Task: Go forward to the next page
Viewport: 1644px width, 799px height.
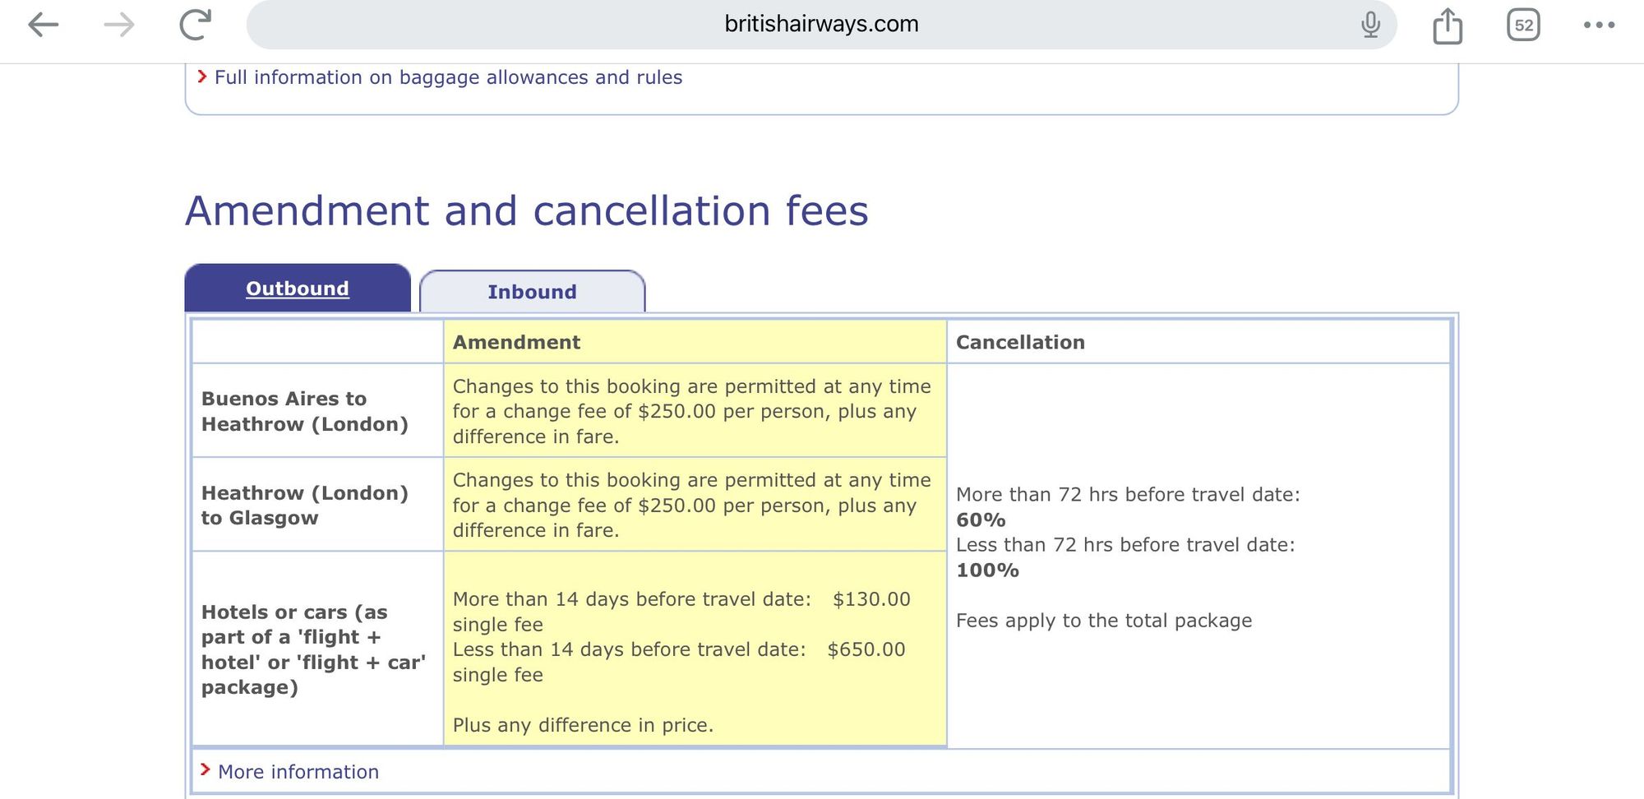Action: point(119,25)
